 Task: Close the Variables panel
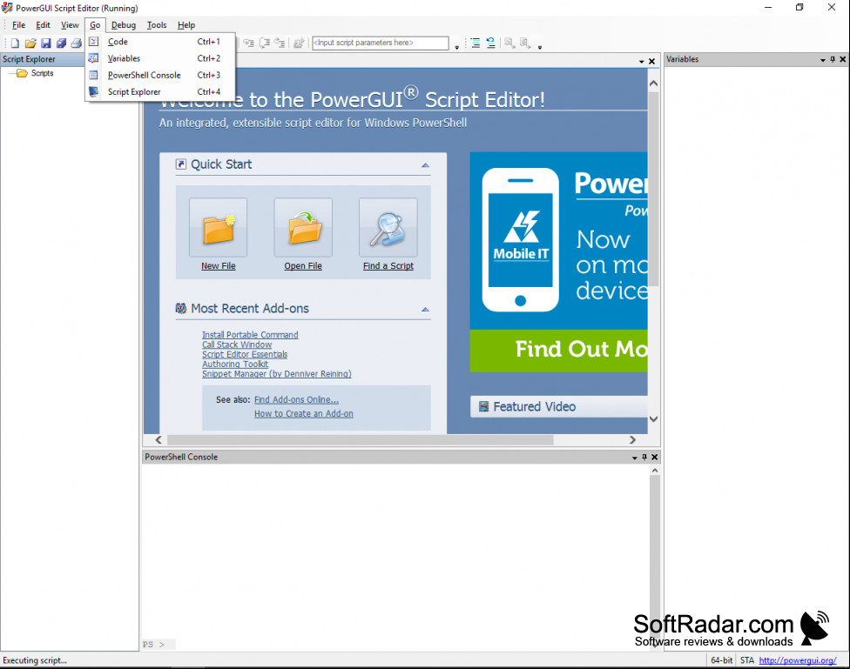[843, 59]
